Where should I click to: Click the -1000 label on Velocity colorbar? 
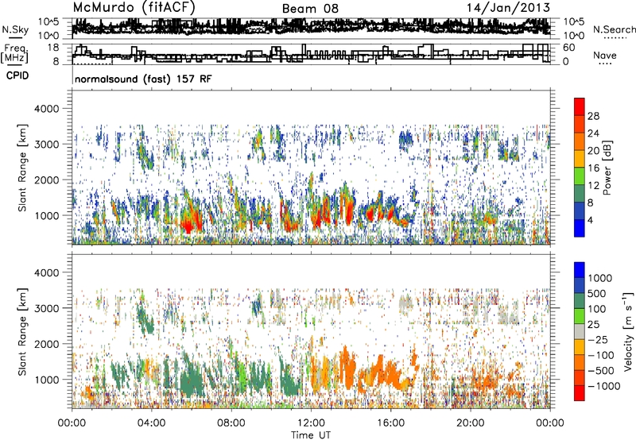click(603, 386)
